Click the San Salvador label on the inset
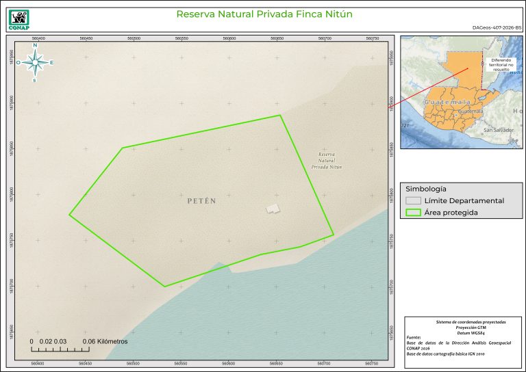Viewport: 526px width, 372px height. (498, 130)
